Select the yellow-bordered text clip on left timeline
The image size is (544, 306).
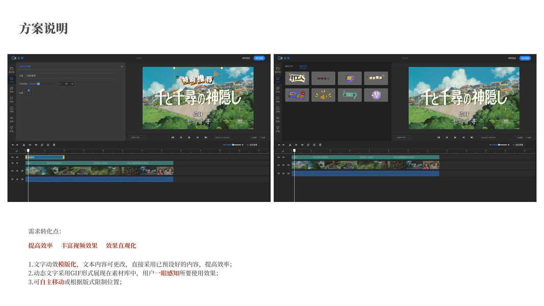click(x=45, y=157)
